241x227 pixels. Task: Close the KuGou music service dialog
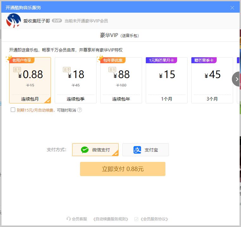232,8
